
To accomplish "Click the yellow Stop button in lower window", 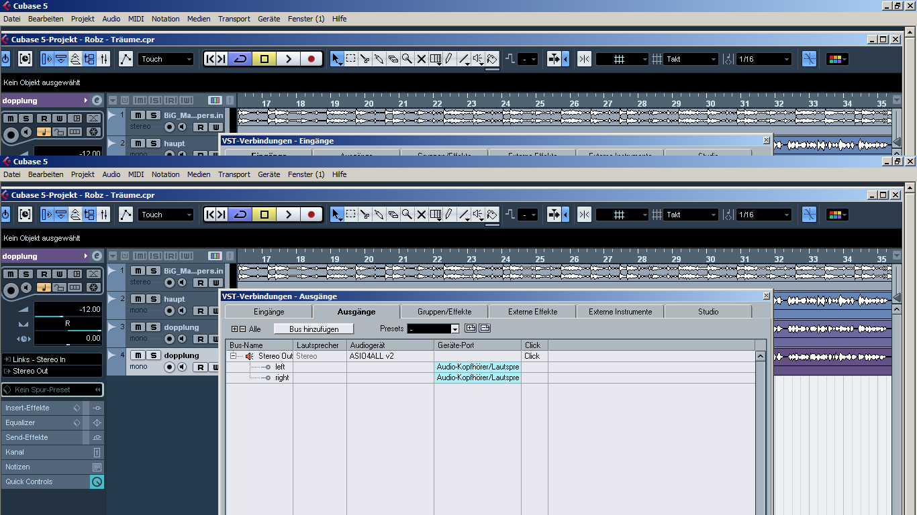I will (264, 215).
